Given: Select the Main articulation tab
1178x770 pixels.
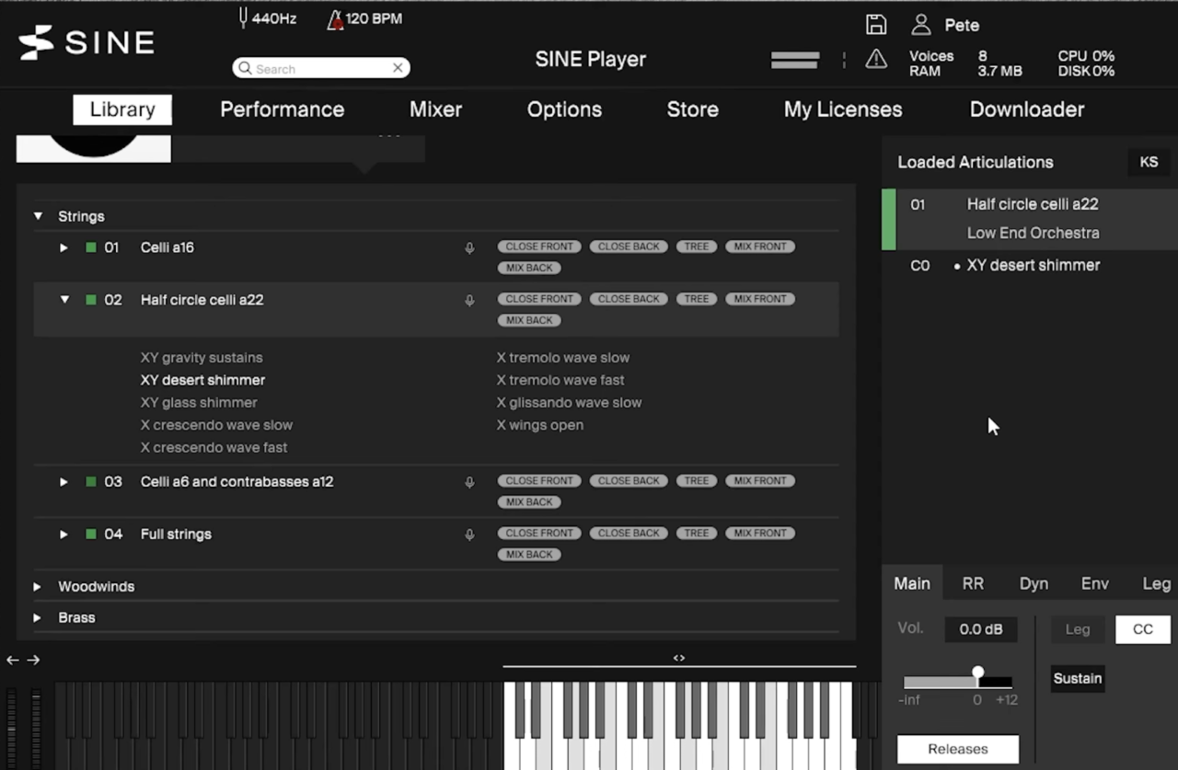Looking at the screenshot, I should coord(912,583).
